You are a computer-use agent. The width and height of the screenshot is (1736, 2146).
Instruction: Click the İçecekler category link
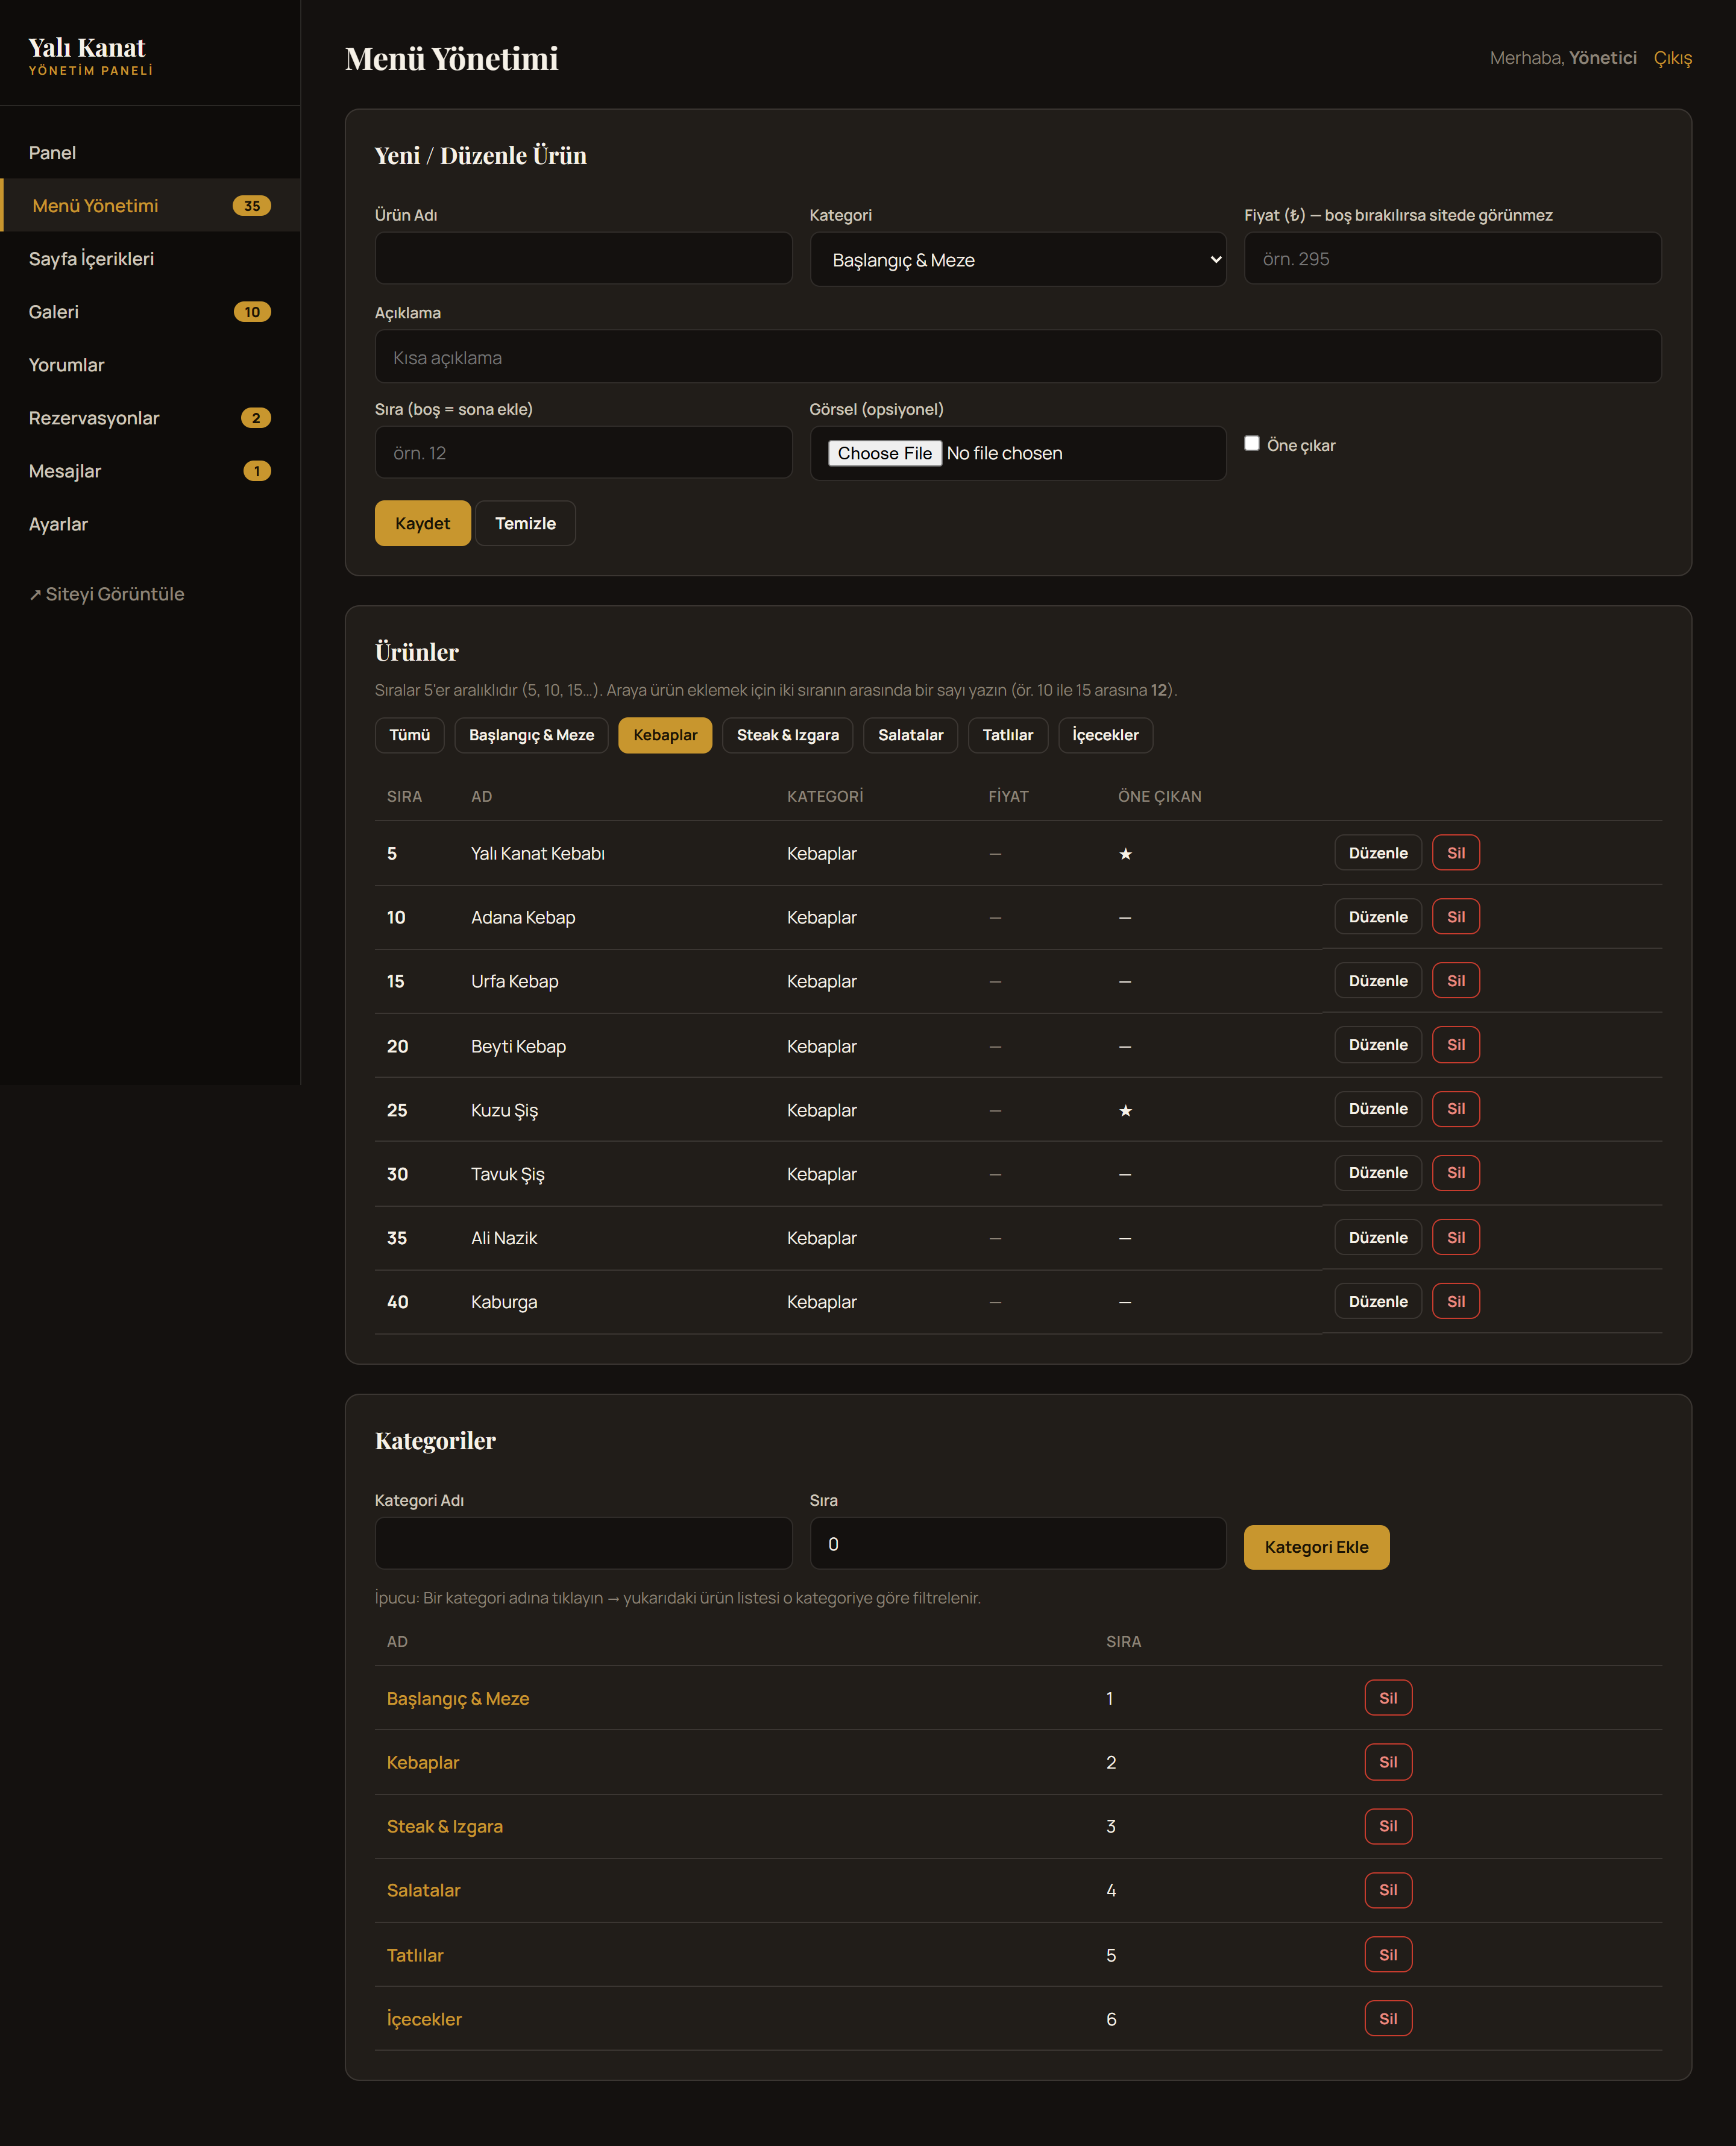[x=425, y=2019]
